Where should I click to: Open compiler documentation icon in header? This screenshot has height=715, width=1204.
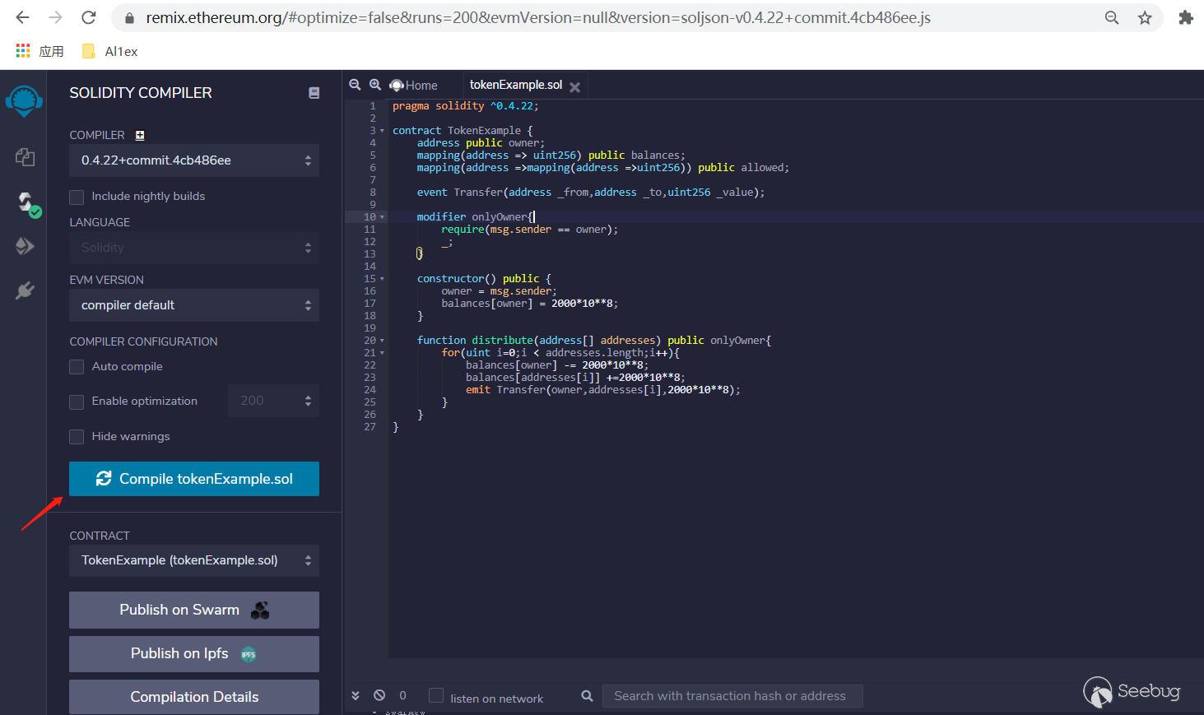tap(314, 93)
